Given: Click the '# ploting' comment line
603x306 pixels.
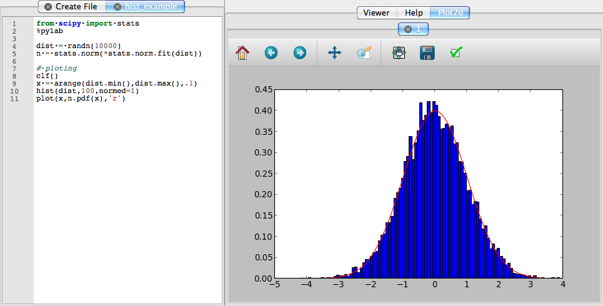Looking at the screenshot, I should [x=56, y=69].
